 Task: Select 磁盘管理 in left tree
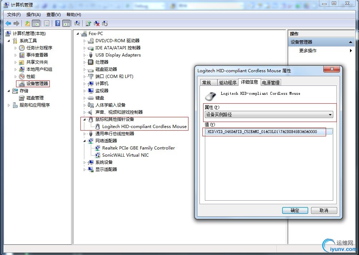point(35,98)
